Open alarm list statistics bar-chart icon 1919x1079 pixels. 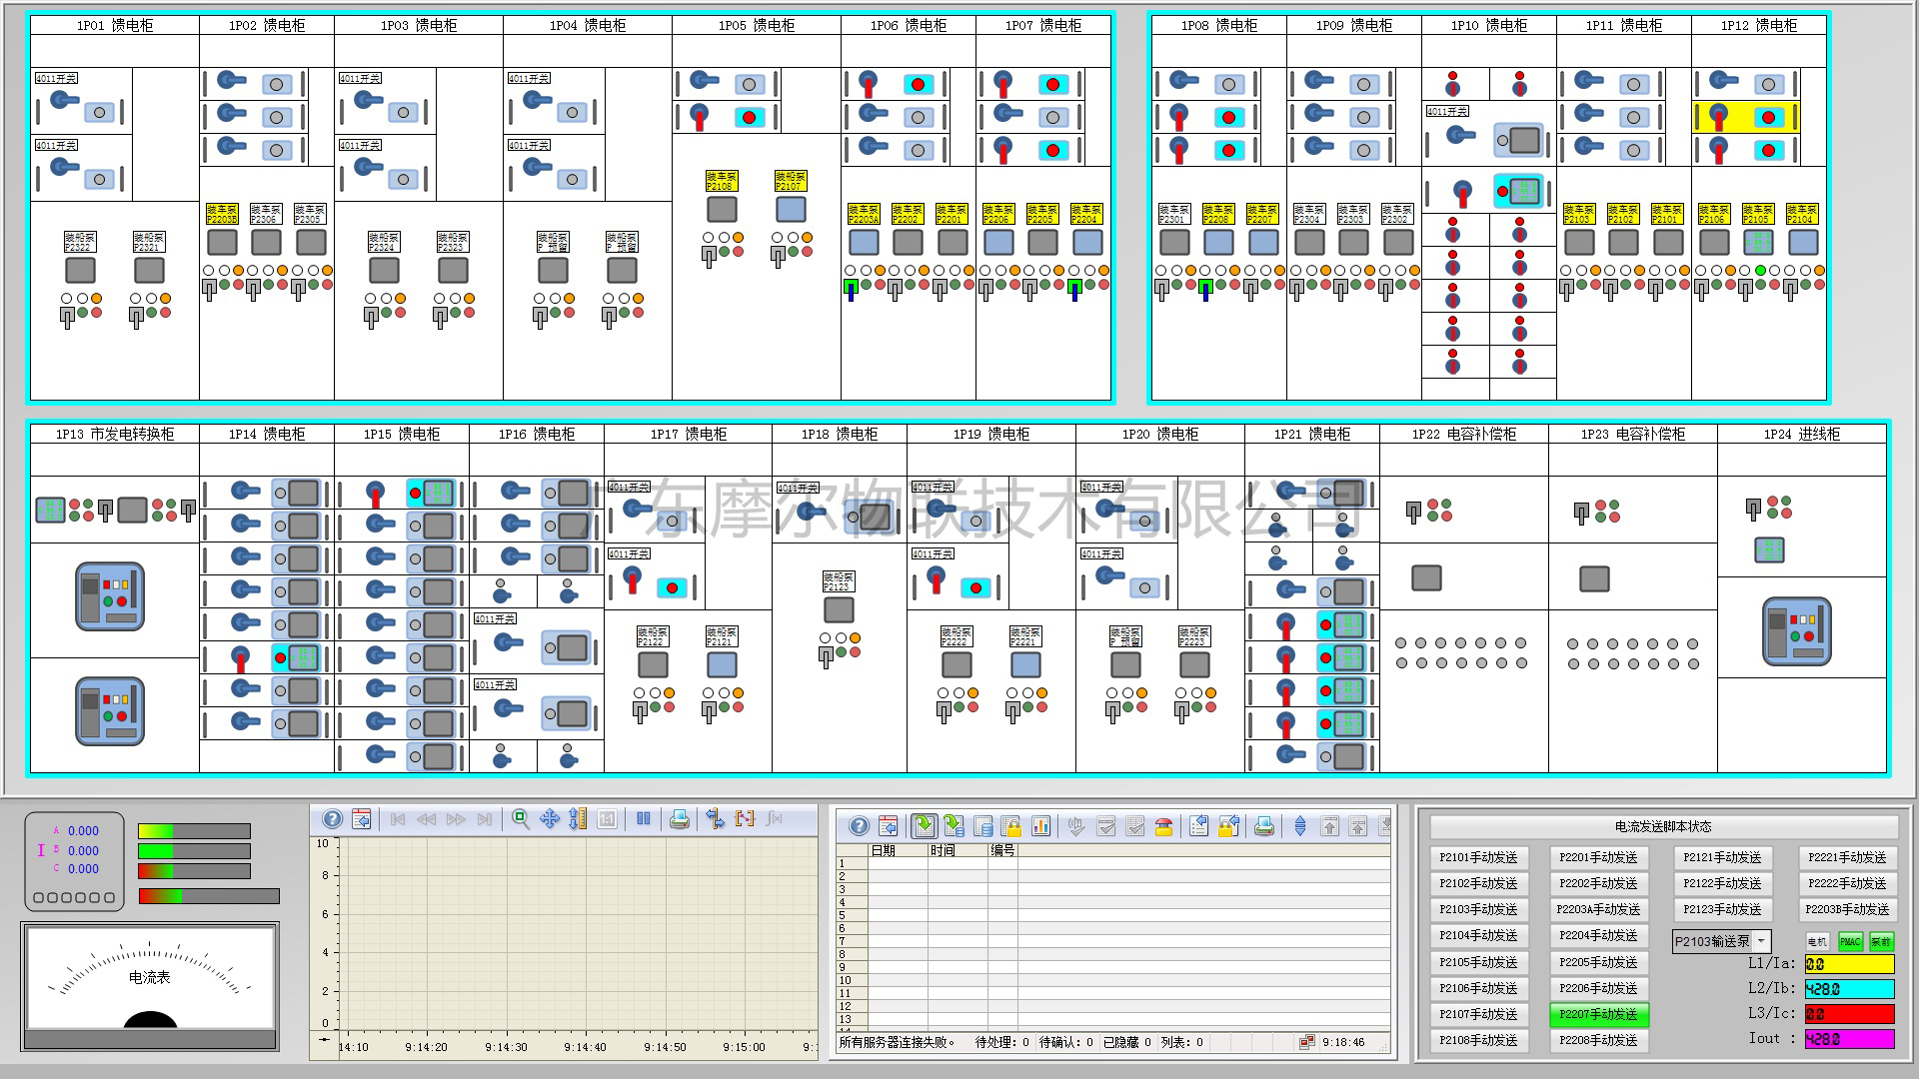1040,826
